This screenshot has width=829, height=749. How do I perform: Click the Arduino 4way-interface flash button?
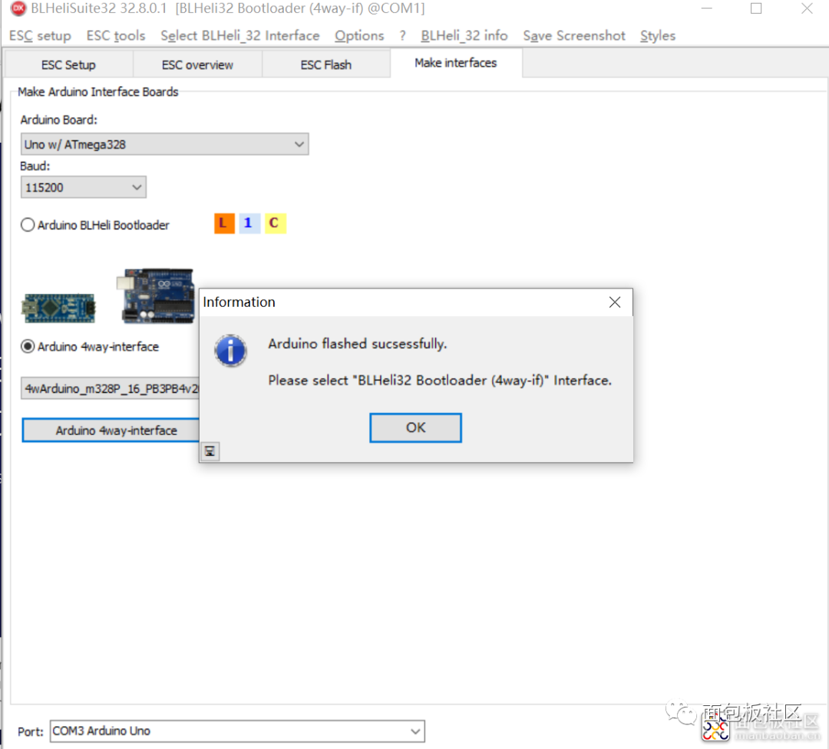tap(111, 431)
